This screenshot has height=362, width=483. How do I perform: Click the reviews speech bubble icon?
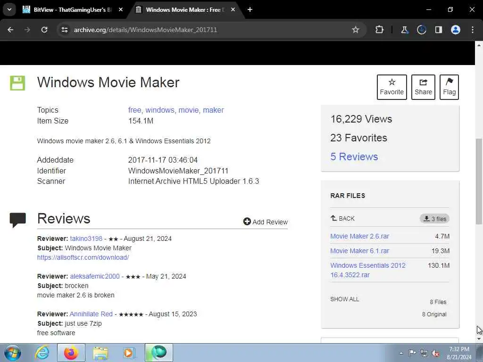coord(17,220)
